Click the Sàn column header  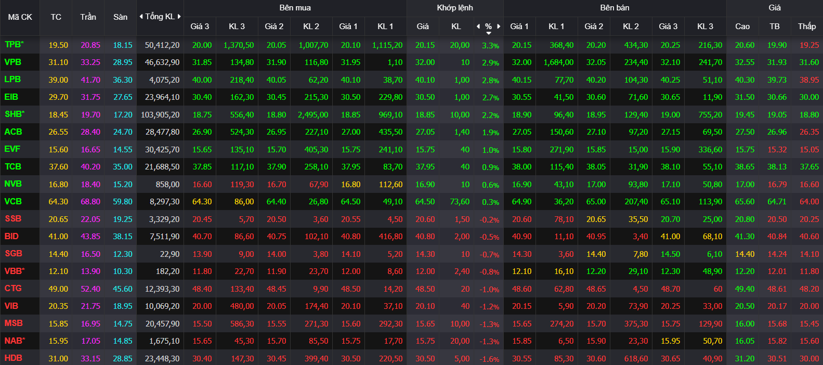121,17
